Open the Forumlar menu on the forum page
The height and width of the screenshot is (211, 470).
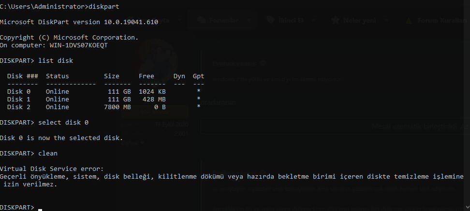pos(223,20)
